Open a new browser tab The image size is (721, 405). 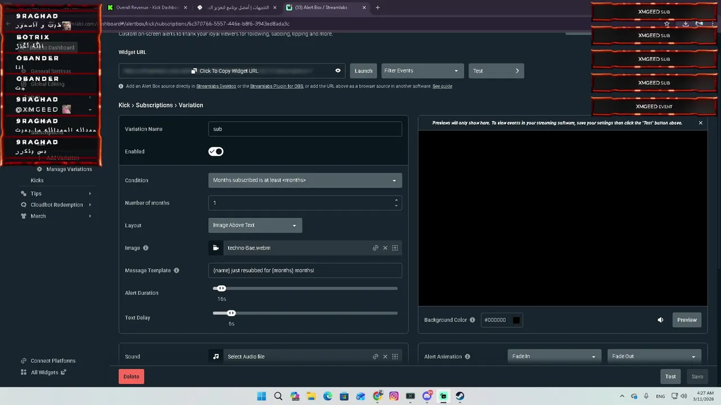click(377, 7)
